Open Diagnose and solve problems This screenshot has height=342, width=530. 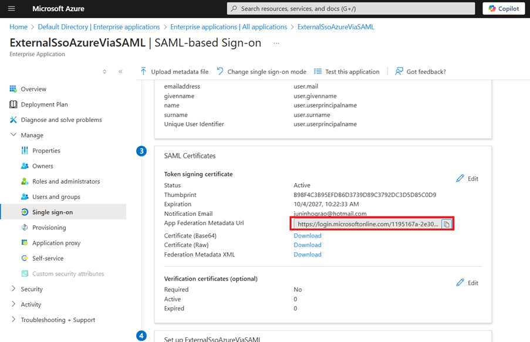(61, 120)
